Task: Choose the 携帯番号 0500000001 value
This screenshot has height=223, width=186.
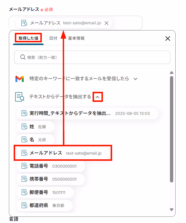Action: click(x=51, y=179)
